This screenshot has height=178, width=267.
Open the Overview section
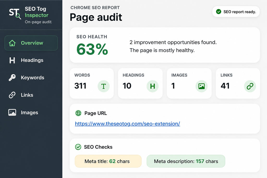point(31,43)
